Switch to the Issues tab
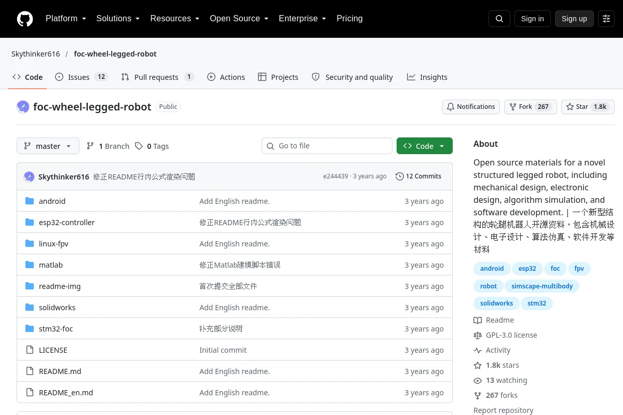 (81, 77)
